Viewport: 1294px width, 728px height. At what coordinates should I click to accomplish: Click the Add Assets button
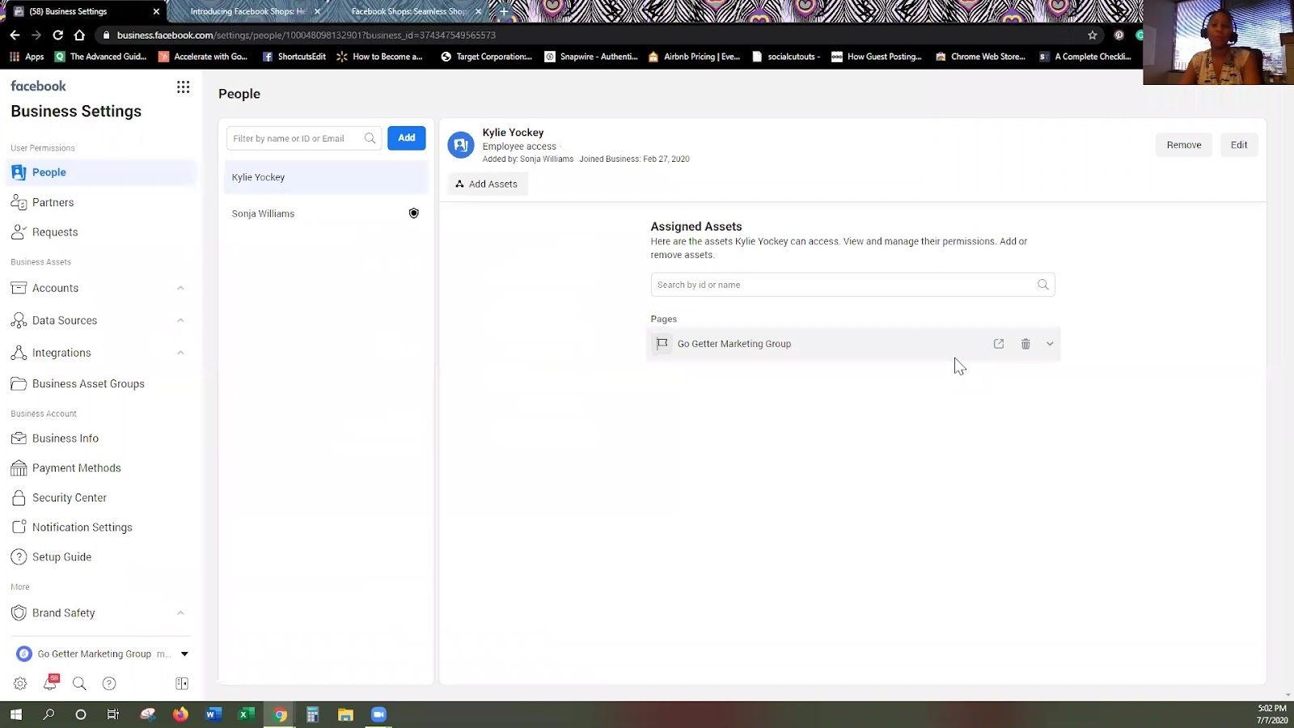click(x=488, y=184)
